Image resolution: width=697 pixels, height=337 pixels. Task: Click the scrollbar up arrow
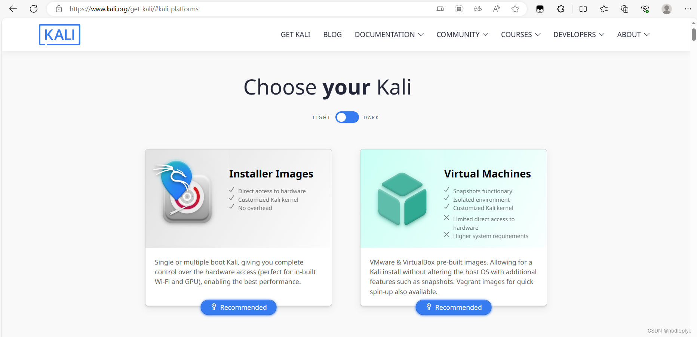[x=694, y=23]
